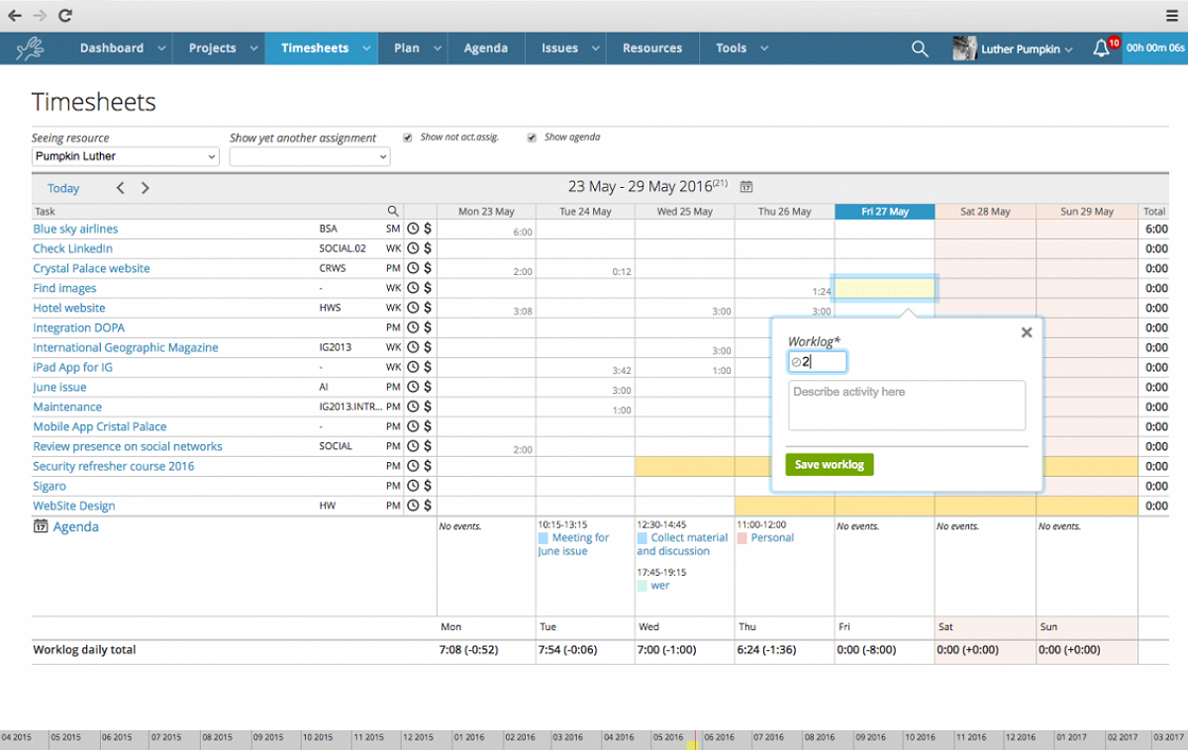Disable the Show agenda checkbox
This screenshot has height=750, width=1188.
pyautogui.click(x=532, y=138)
